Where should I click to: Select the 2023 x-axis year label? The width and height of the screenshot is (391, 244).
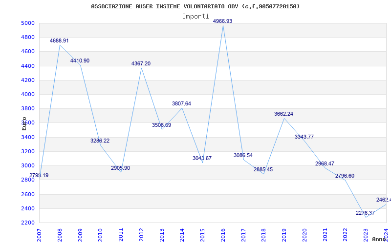tap(366, 235)
